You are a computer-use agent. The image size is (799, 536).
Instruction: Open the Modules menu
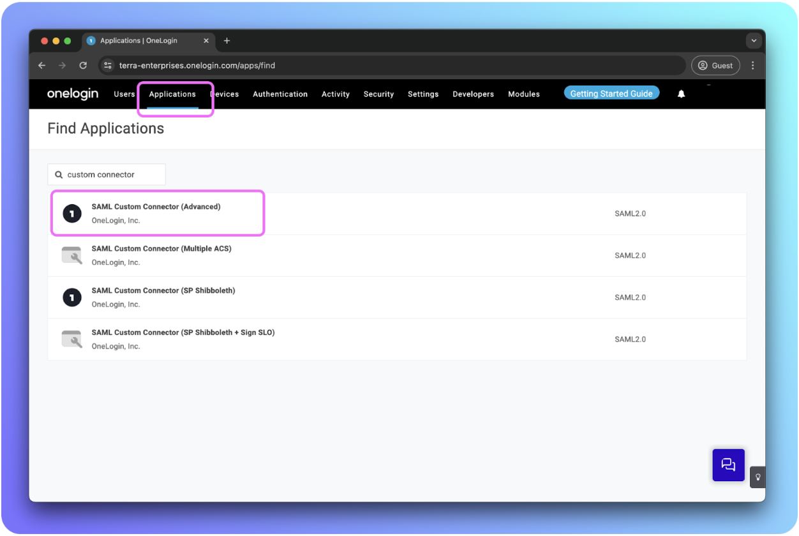[524, 94]
